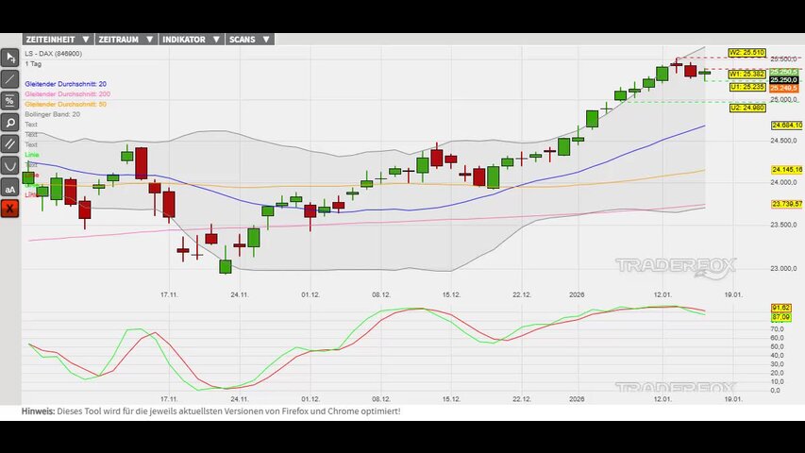Select the U2: 24.980 support label
Image resolution: width=805 pixels, height=453 pixels.
(746, 108)
